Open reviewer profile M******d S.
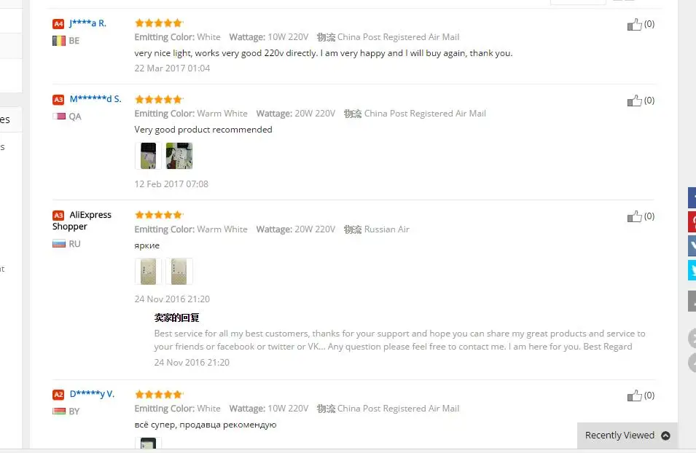696x453 pixels. [95, 99]
